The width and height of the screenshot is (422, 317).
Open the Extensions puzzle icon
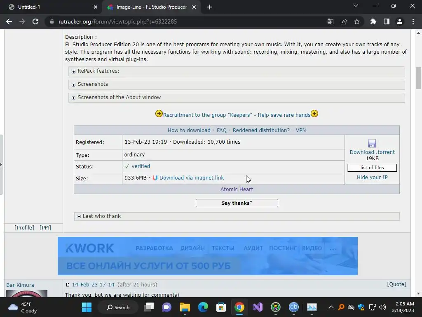373,21
